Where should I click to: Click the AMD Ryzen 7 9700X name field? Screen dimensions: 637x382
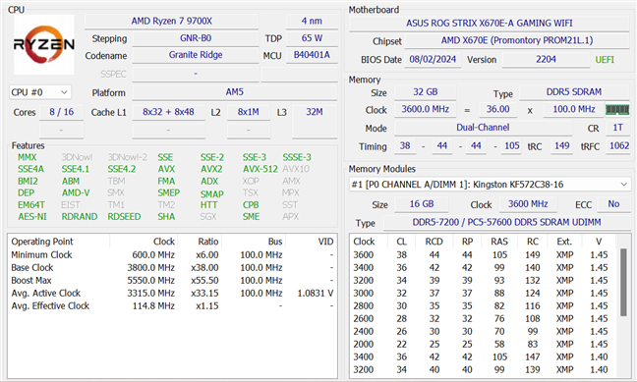tap(171, 21)
